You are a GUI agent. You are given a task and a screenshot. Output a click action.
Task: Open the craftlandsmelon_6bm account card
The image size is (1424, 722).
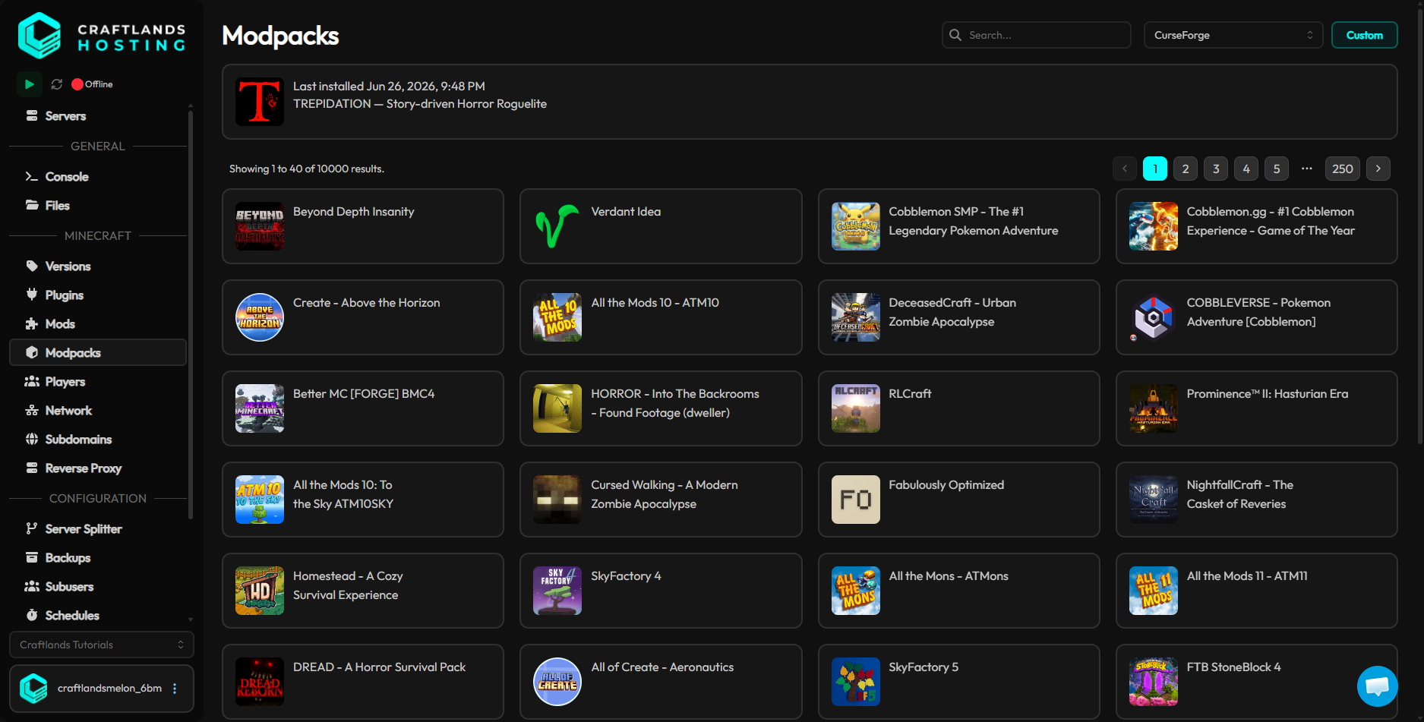(102, 689)
